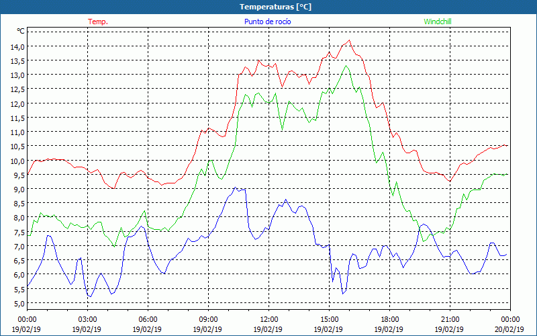This screenshot has width=537, height=336.
Task: Click the 12:00 time axis label
Action: [269, 320]
